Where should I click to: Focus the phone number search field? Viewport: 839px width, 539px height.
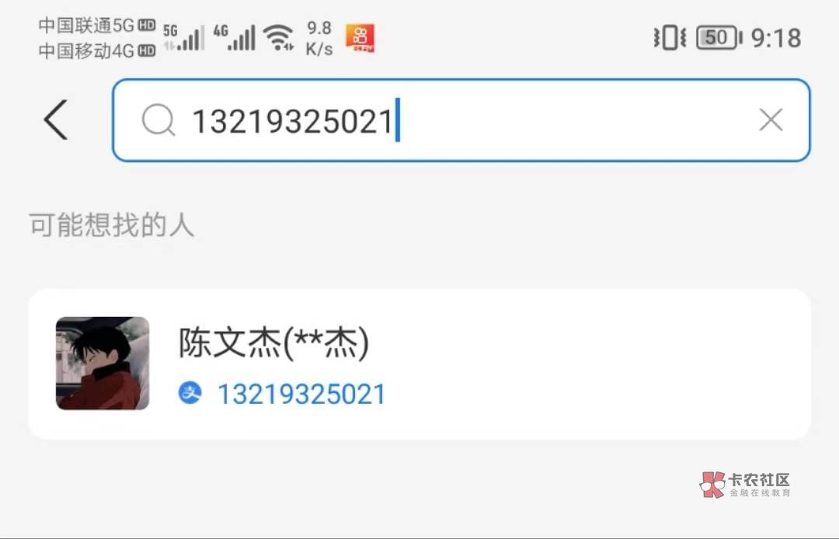[x=461, y=120]
